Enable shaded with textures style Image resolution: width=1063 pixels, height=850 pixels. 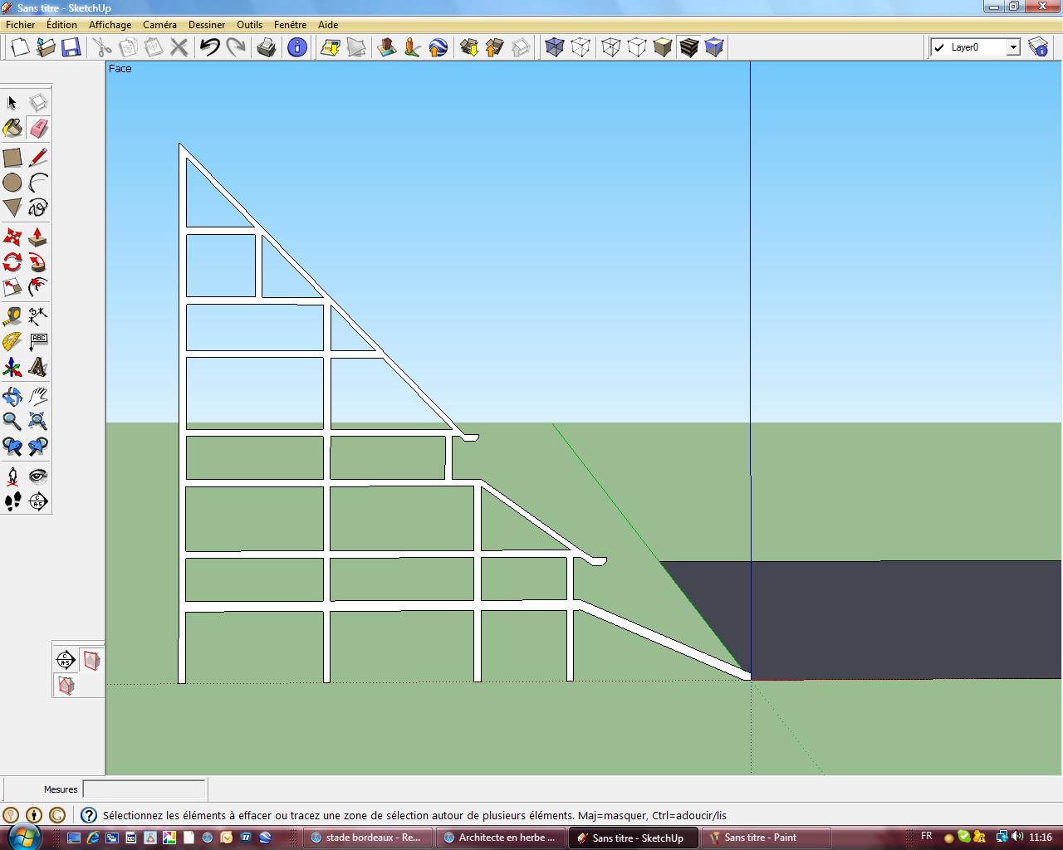pos(688,47)
